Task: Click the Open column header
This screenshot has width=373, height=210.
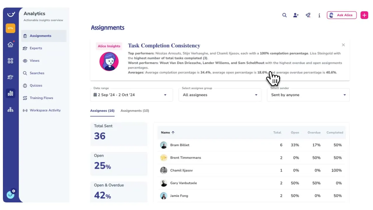Action: (295, 132)
